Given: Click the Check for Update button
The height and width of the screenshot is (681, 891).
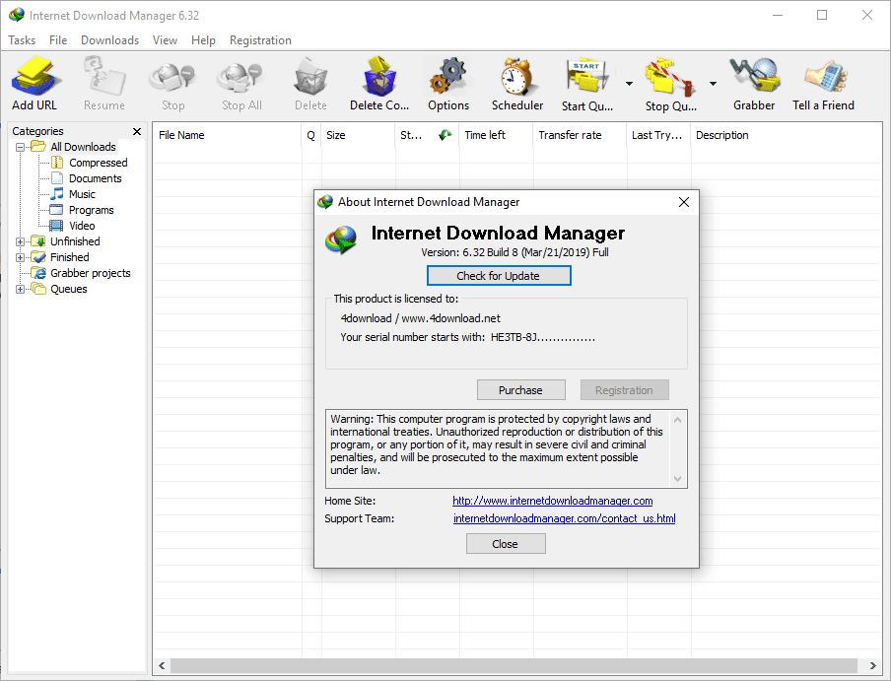Looking at the screenshot, I should pyautogui.click(x=499, y=276).
